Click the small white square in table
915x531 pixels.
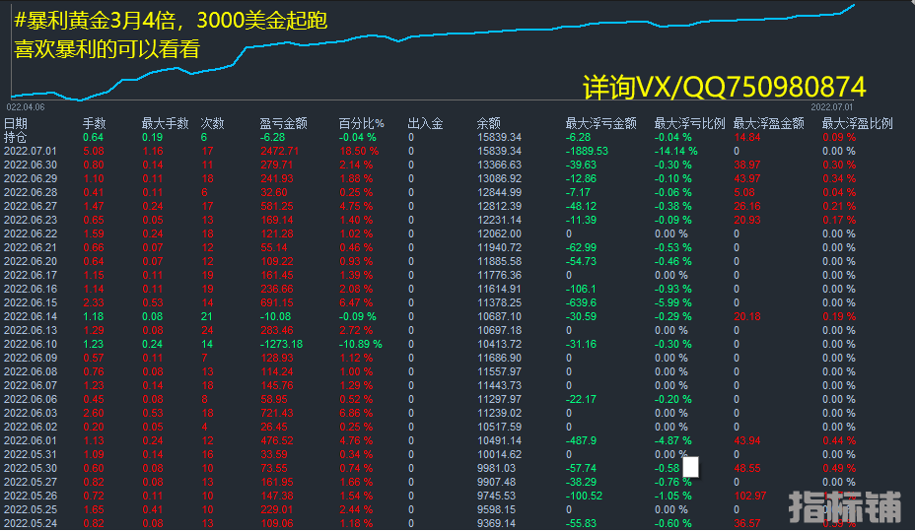(690, 467)
